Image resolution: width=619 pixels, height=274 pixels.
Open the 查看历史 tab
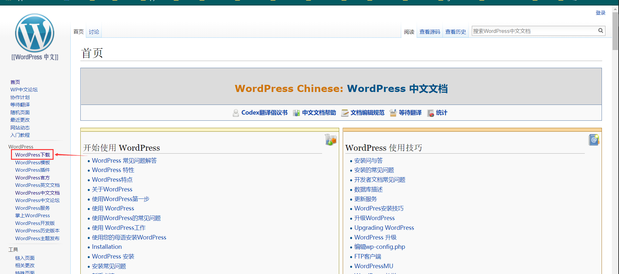pyautogui.click(x=455, y=32)
